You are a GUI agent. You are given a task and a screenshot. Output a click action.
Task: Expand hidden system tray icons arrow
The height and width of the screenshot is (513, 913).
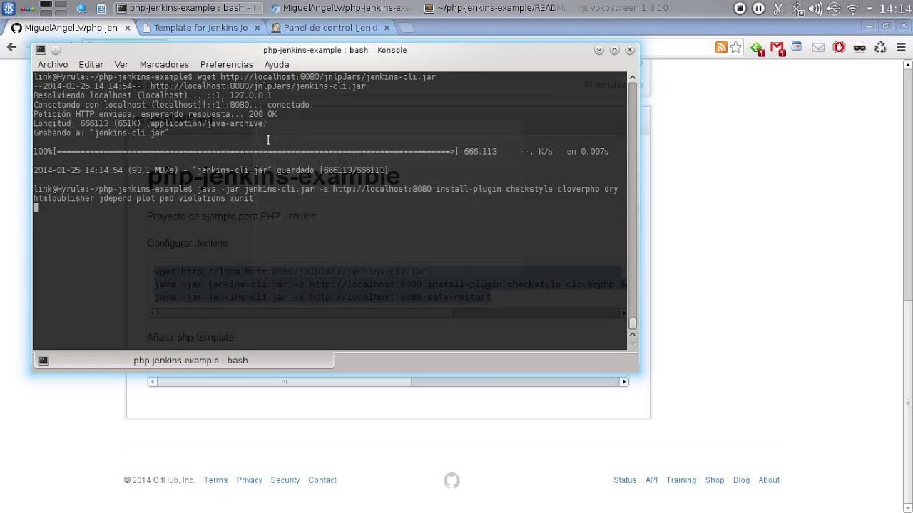[x=869, y=9]
